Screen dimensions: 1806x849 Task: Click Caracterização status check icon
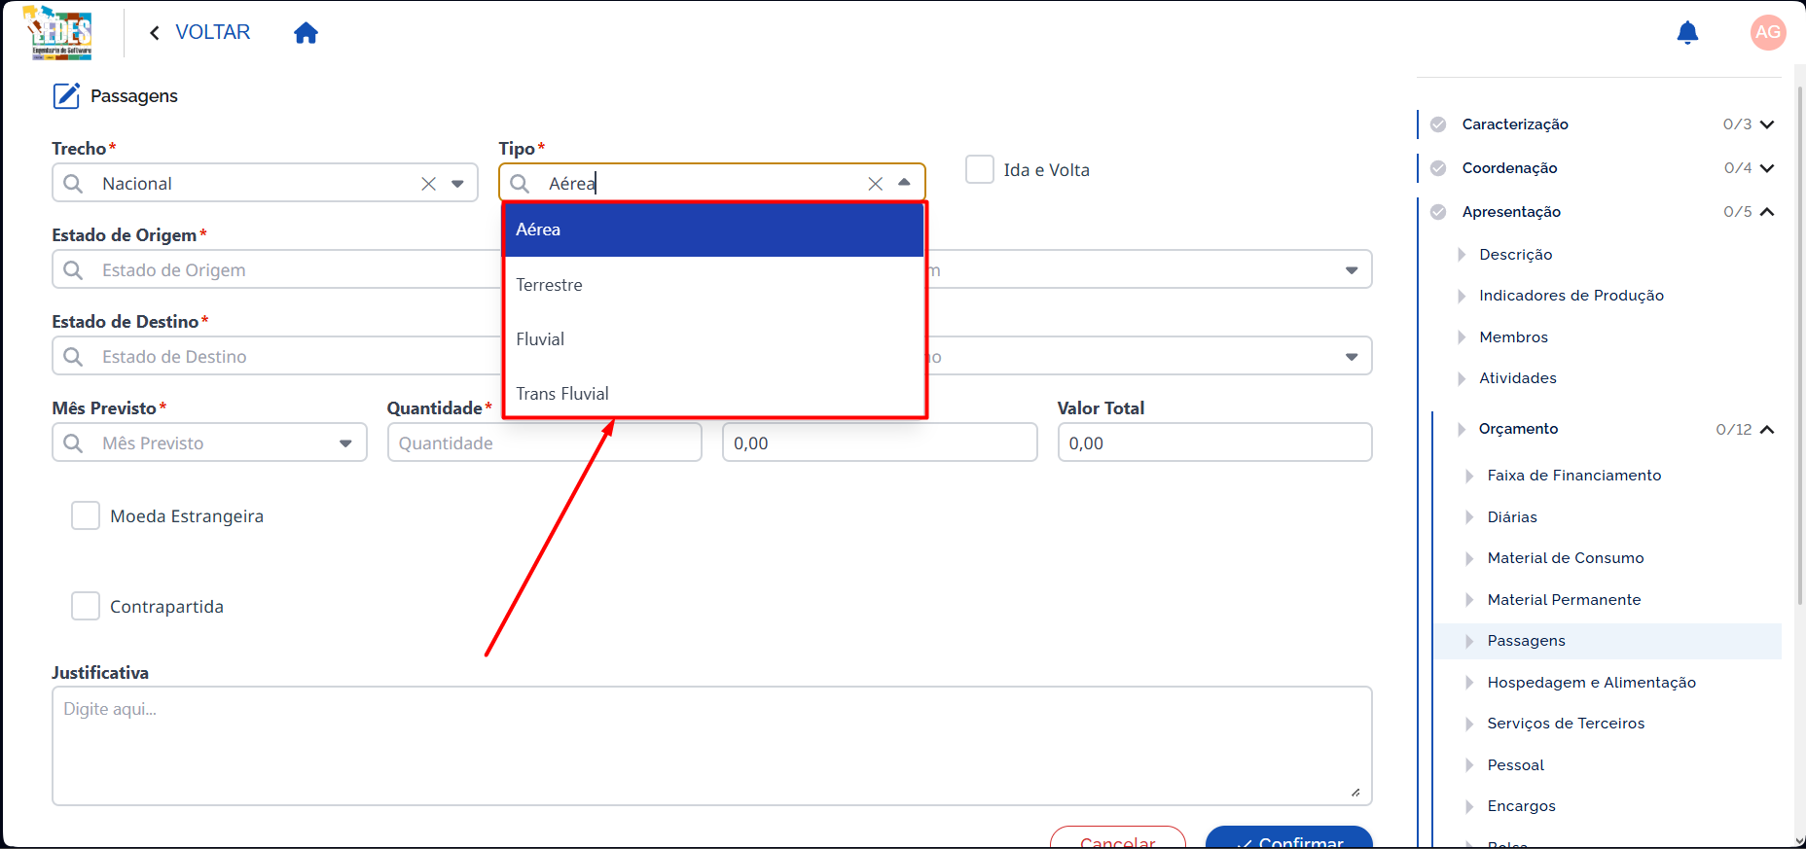click(x=1438, y=124)
